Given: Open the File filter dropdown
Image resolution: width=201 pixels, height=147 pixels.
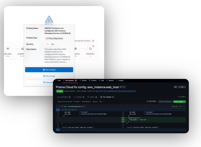Looking at the screenshot, I should [77, 102].
